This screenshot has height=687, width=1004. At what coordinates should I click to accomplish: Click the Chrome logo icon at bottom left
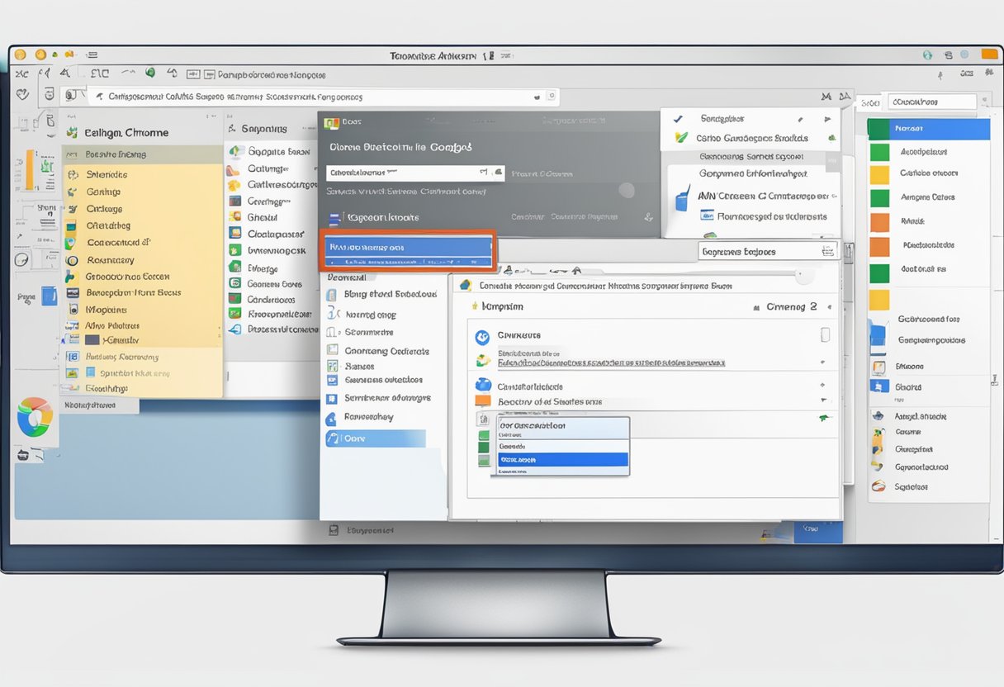click(x=35, y=417)
